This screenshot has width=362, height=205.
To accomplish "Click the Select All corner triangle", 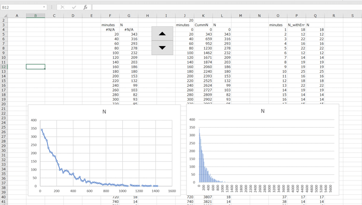I will tap(4, 15).
